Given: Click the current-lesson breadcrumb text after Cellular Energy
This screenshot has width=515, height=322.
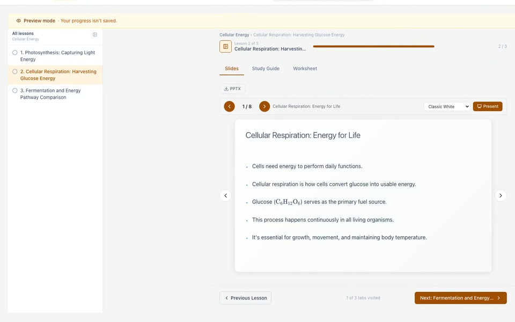Looking at the screenshot, I should pos(299,35).
